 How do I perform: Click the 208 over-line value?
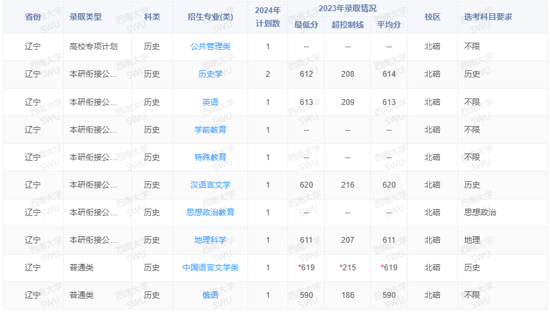click(348, 74)
